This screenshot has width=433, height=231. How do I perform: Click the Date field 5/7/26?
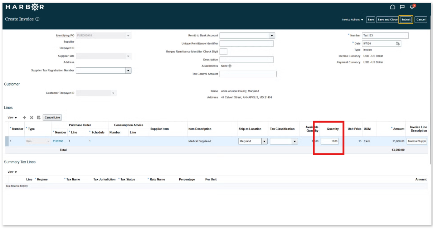(379, 44)
